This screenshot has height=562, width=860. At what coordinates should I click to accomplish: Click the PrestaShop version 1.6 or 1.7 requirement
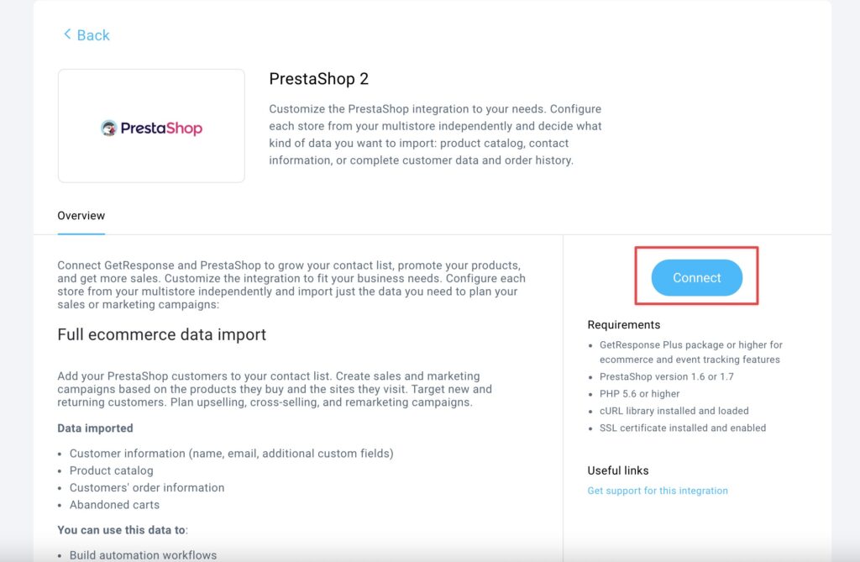coord(667,376)
